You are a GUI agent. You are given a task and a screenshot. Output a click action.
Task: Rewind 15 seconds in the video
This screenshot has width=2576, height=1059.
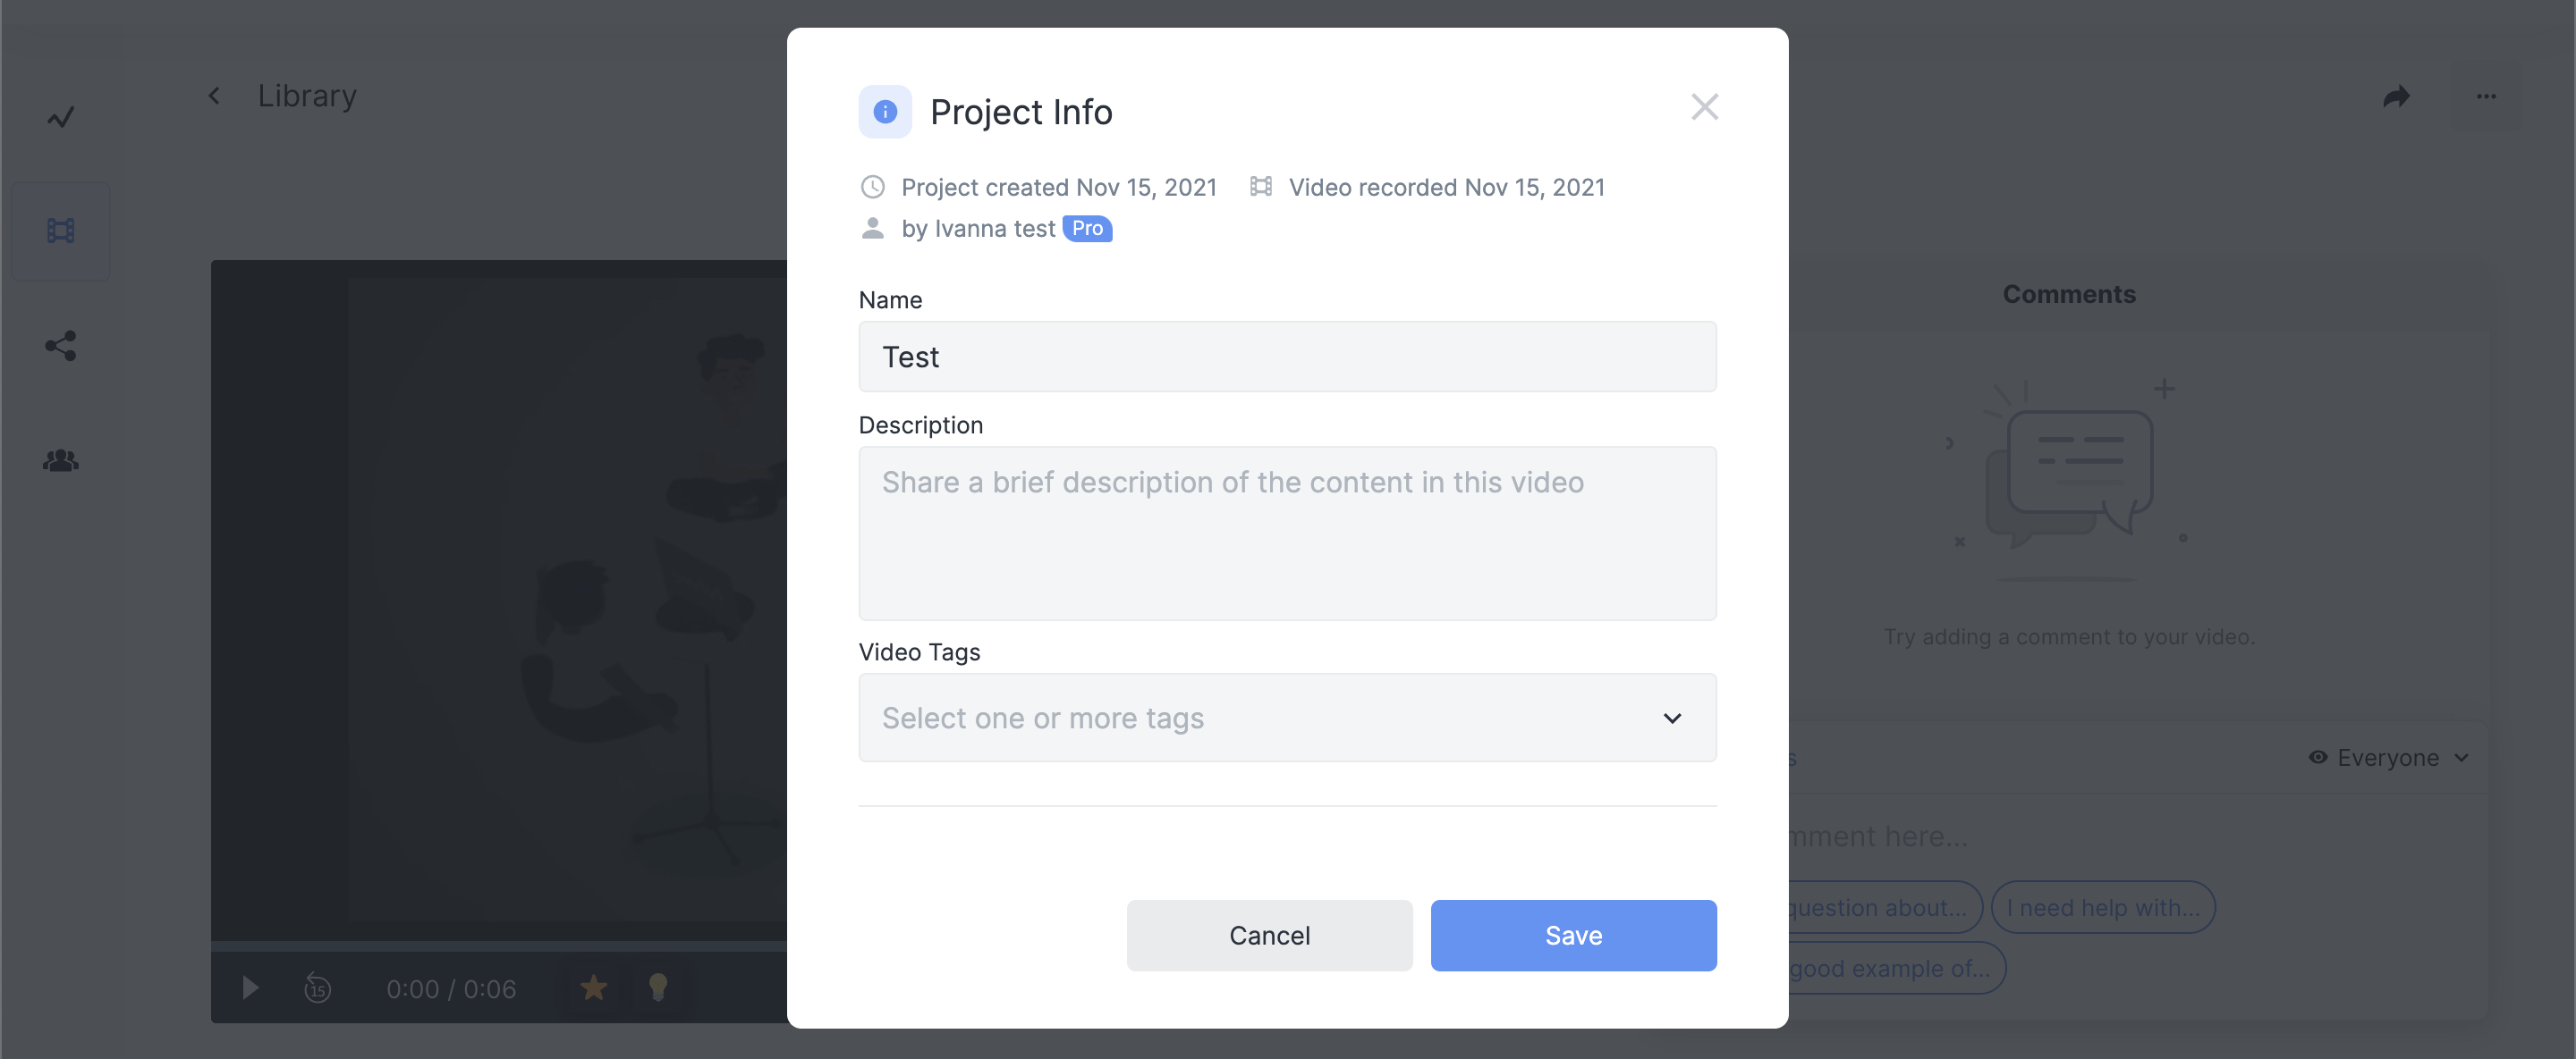[x=317, y=988]
